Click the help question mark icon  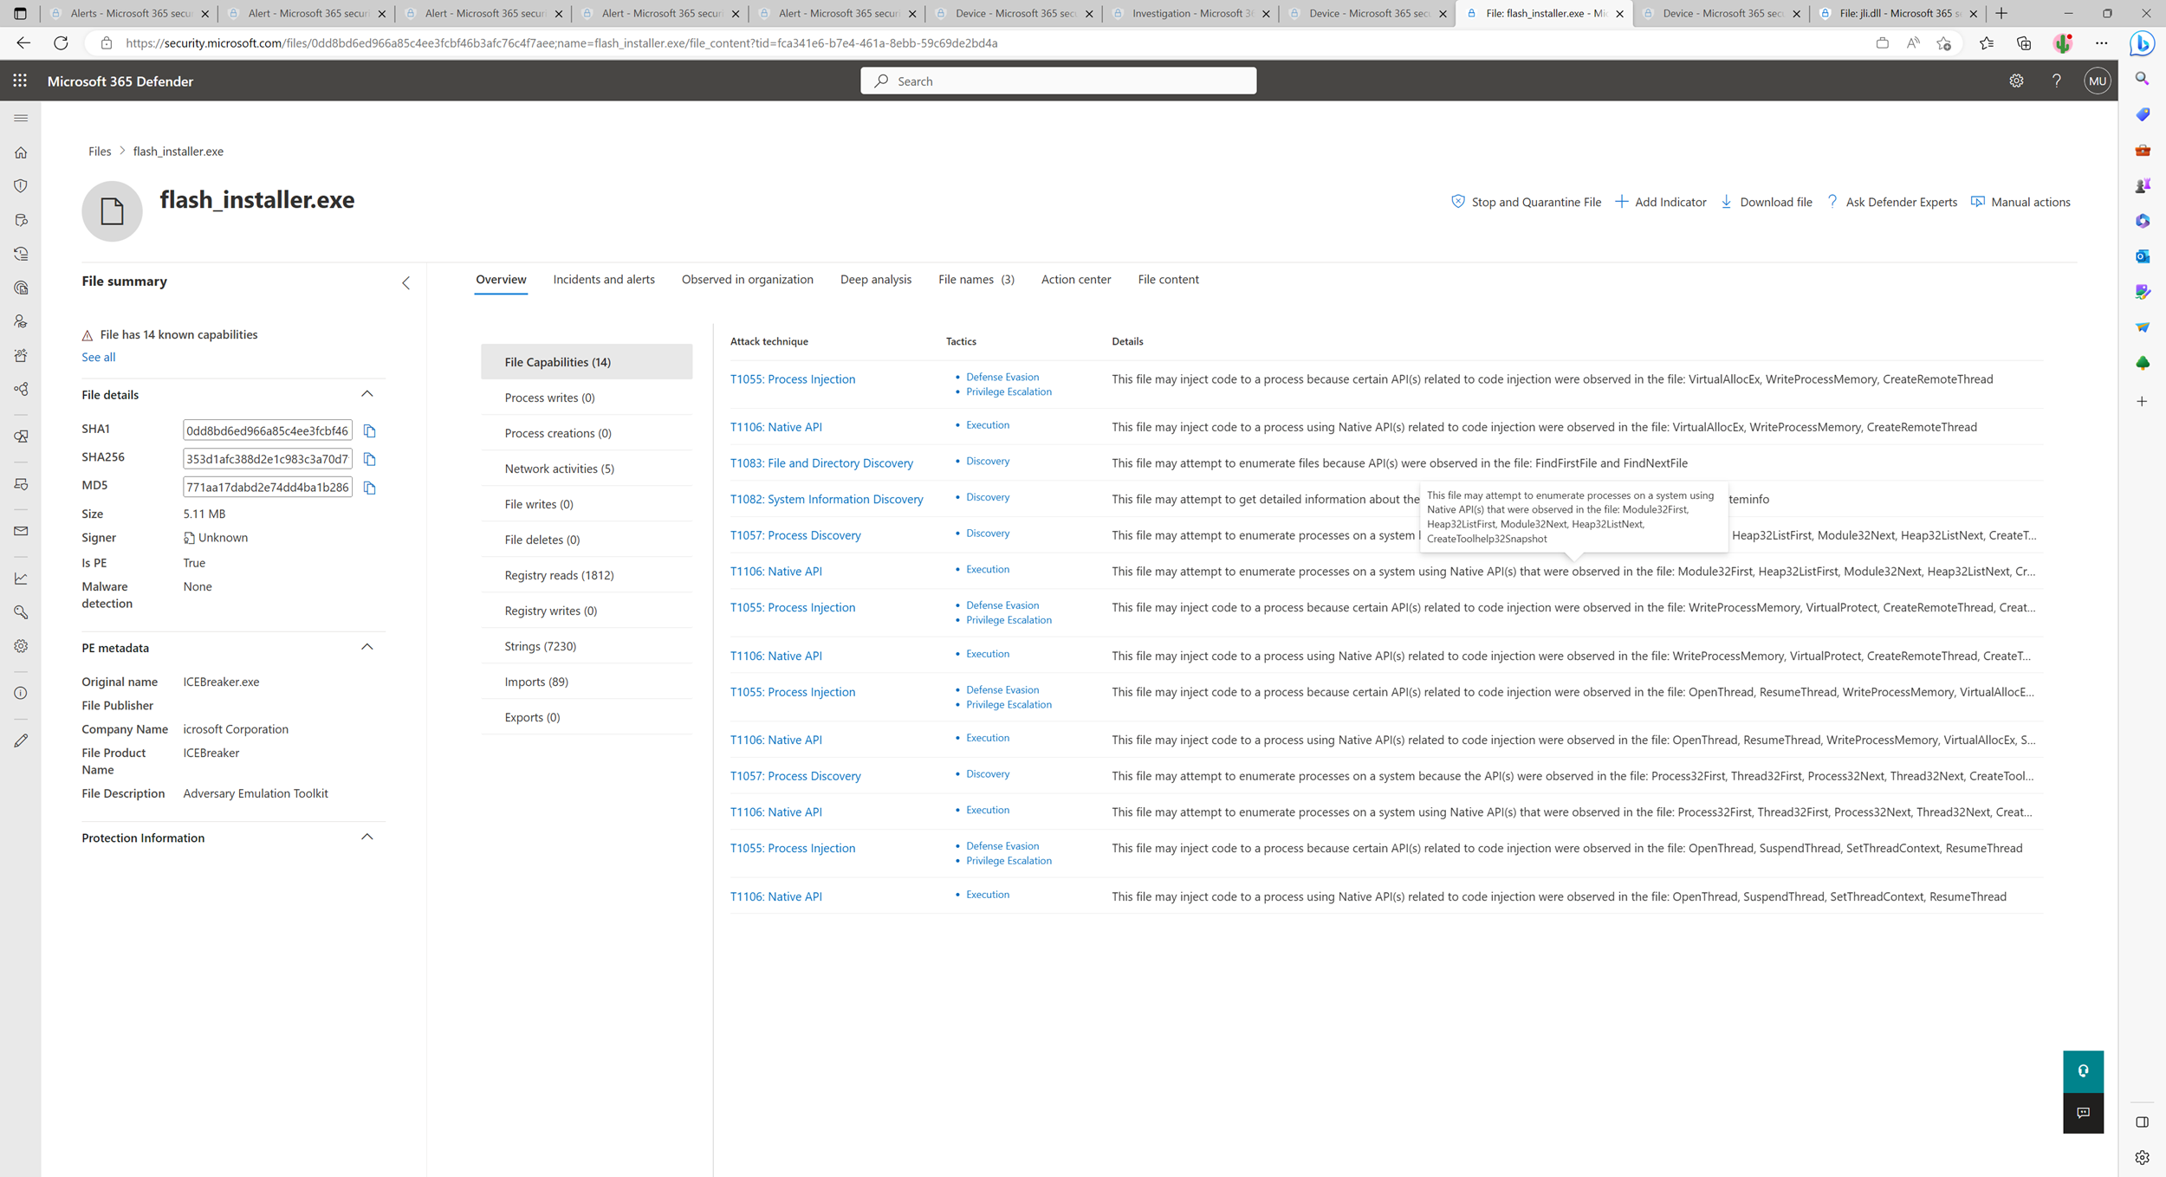point(2056,81)
